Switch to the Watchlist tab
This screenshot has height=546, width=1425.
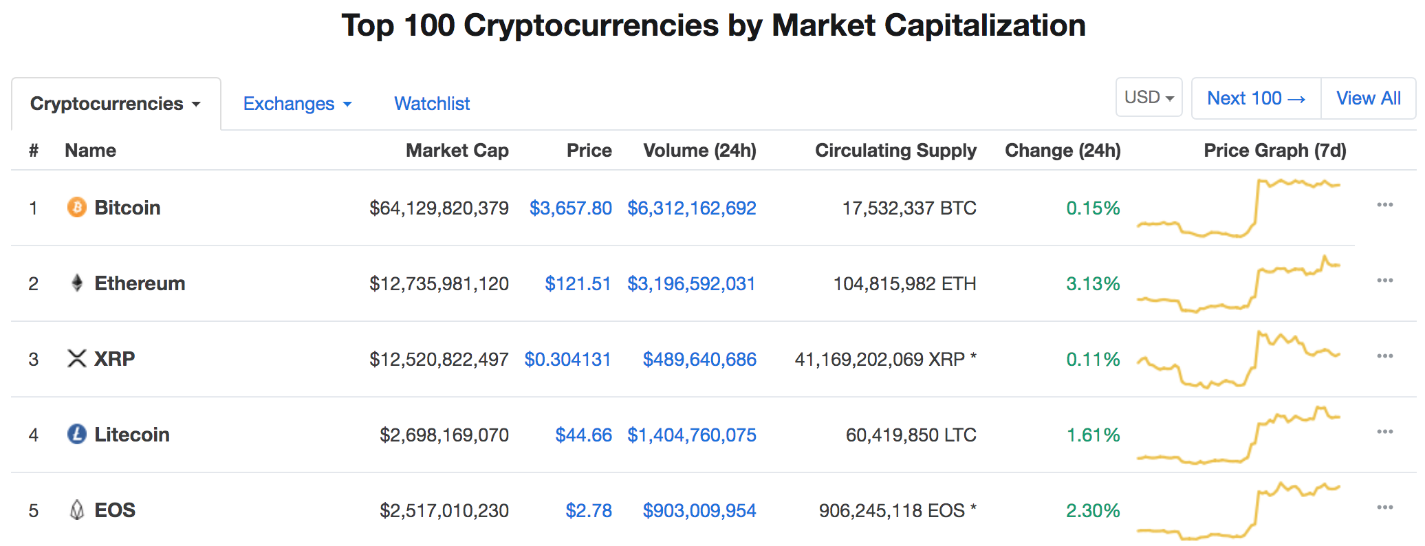coord(432,104)
